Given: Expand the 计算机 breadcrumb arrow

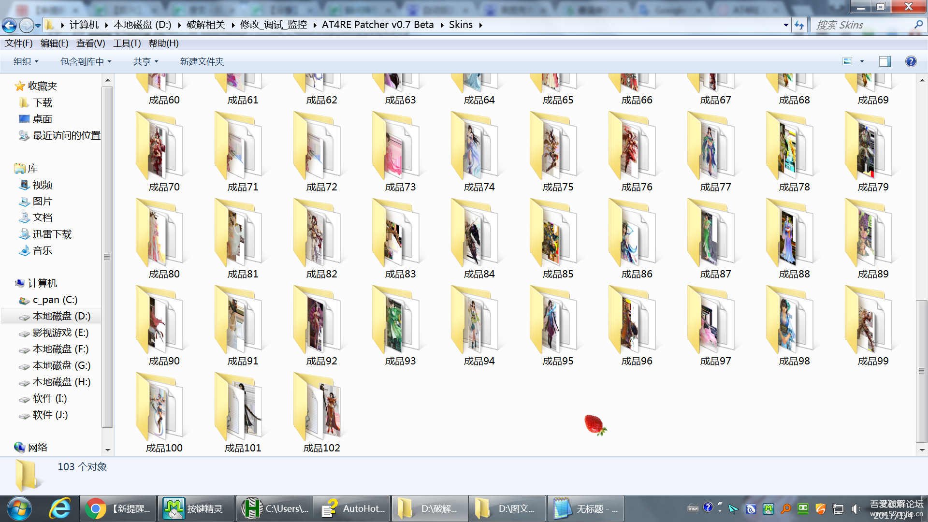Looking at the screenshot, I should pyautogui.click(x=106, y=25).
